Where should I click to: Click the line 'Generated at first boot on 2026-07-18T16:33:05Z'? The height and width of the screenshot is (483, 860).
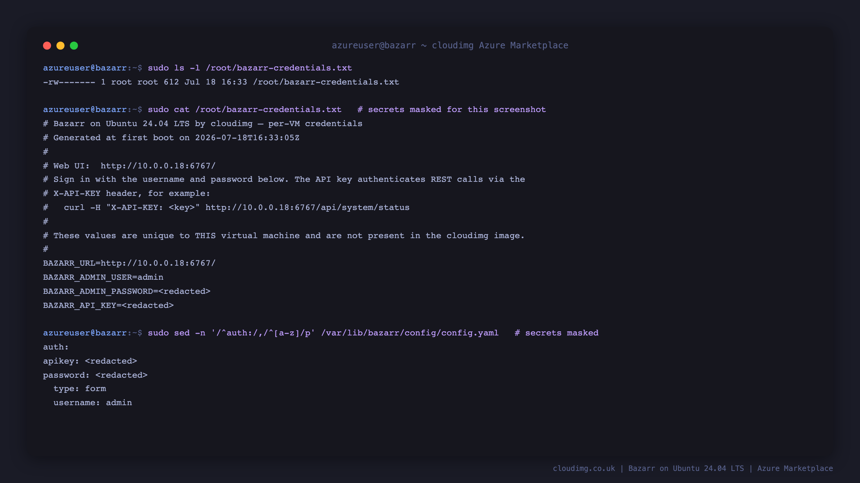171,138
